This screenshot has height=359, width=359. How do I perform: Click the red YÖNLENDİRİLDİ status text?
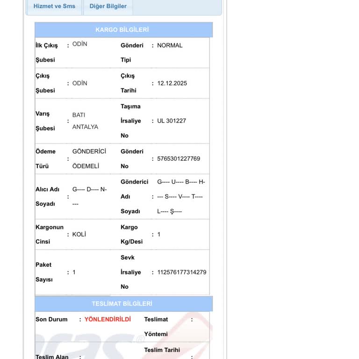tap(108, 319)
